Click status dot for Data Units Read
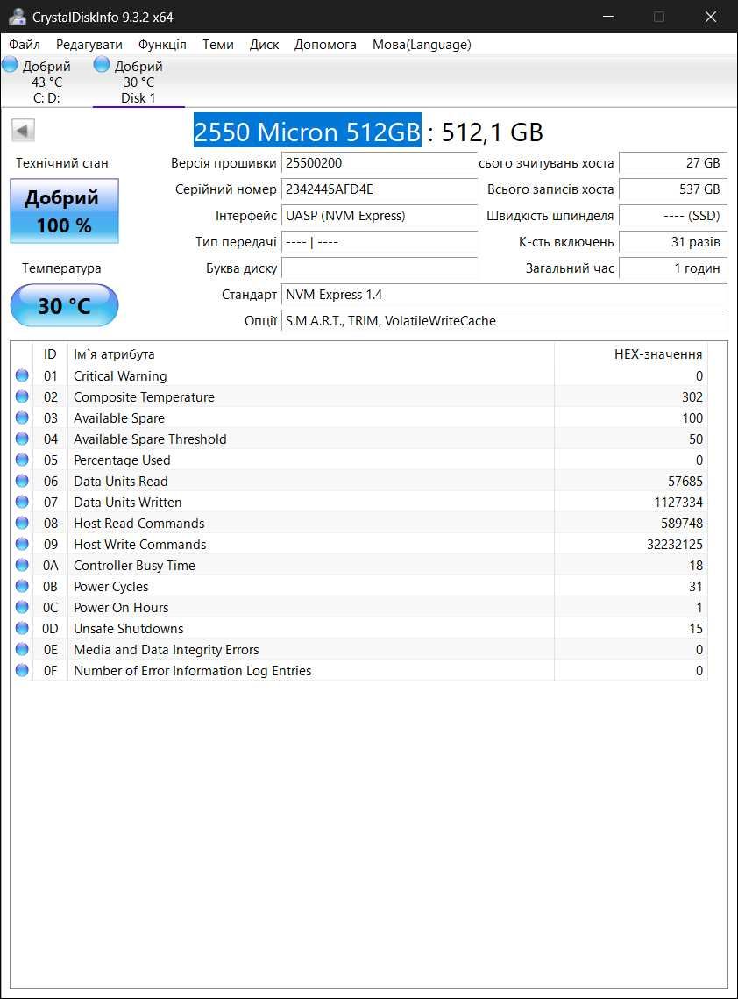 coord(22,481)
